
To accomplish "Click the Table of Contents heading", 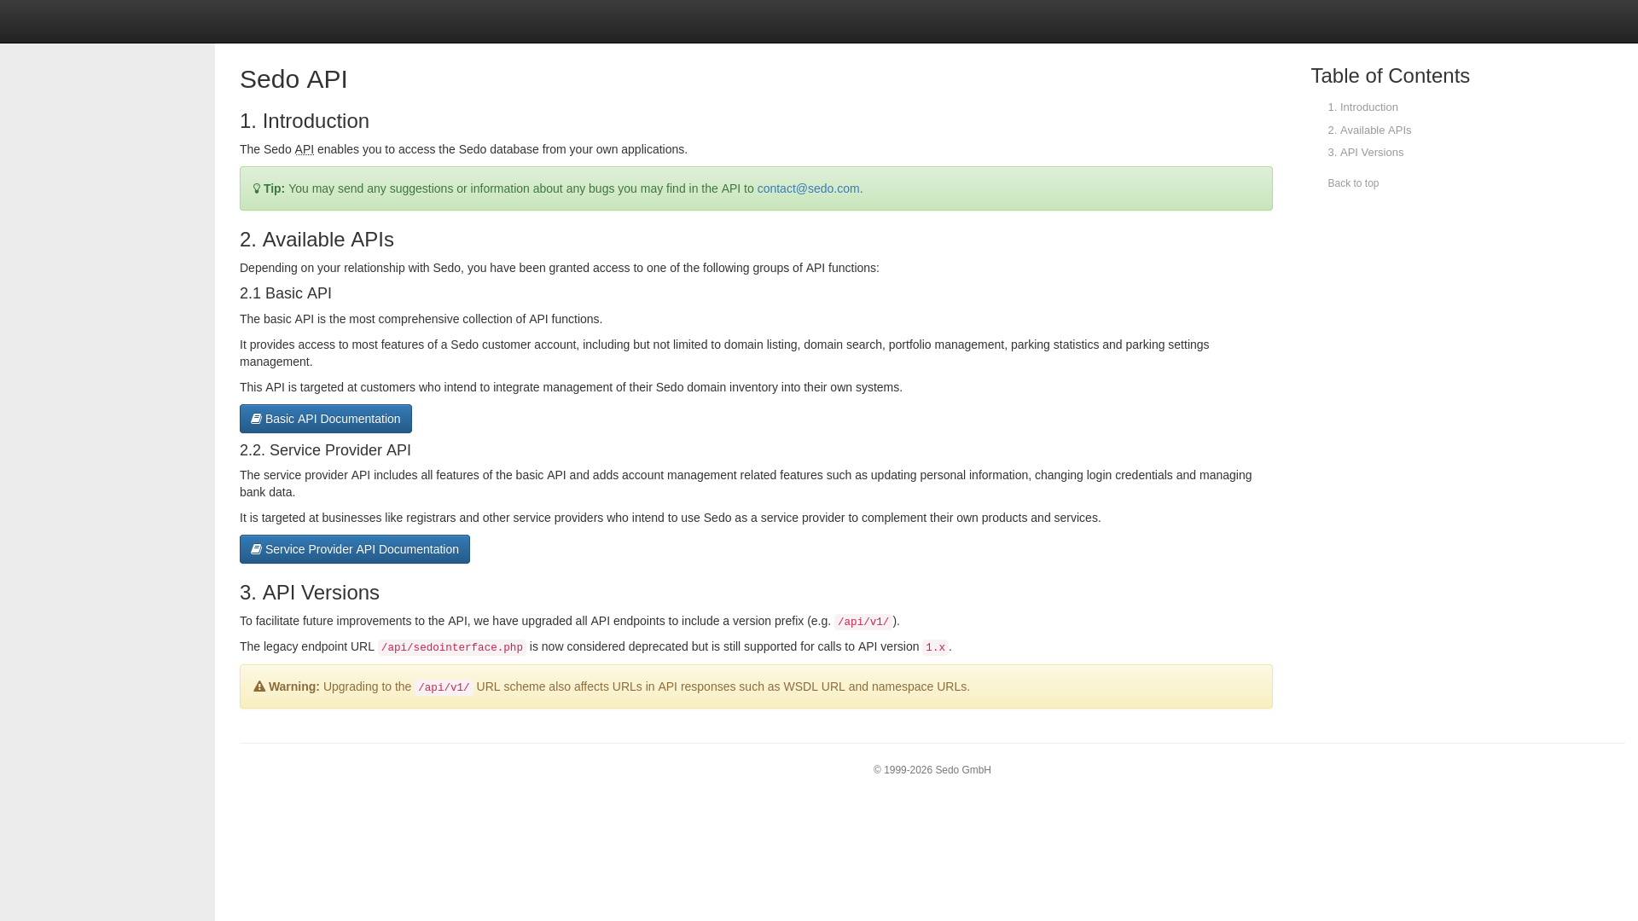I will pos(1390,76).
